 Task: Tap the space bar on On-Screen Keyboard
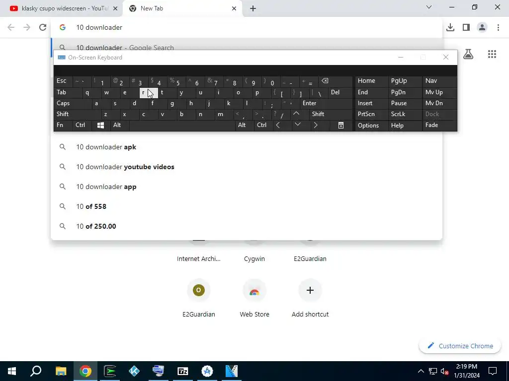(182, 125)
